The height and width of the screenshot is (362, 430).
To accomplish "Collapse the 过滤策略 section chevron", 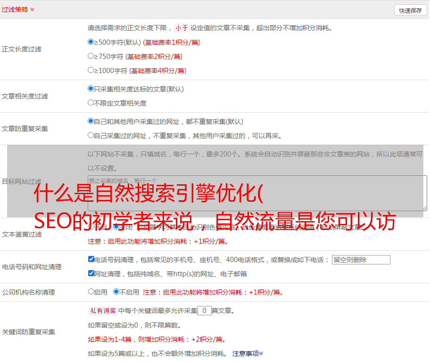I will (32, 9).
